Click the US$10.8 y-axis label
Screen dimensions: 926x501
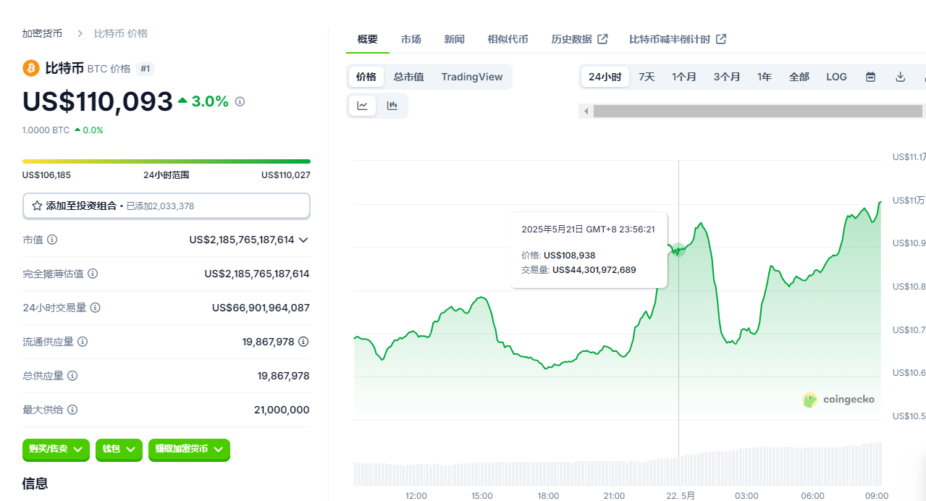coord(909,287)
